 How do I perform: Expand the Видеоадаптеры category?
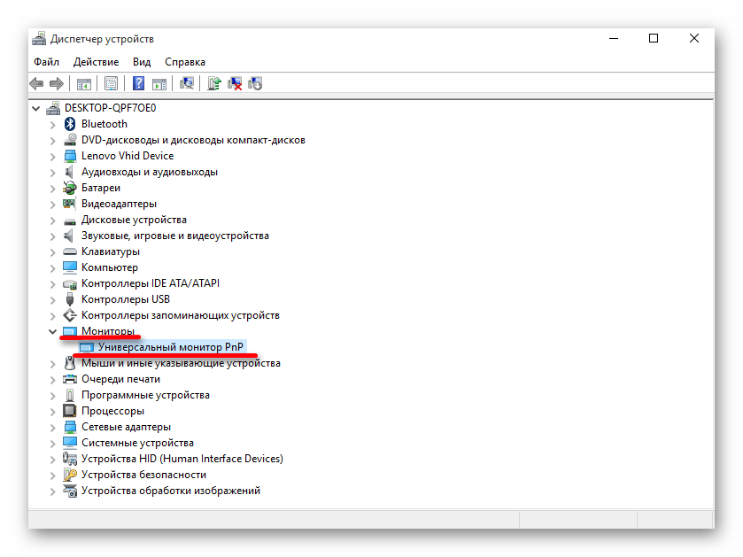(x=53, y=204)
